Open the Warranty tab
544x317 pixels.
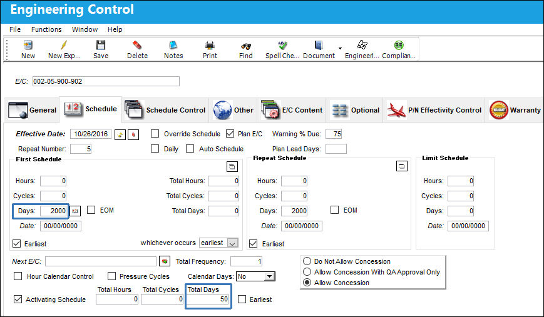[515, 110]
